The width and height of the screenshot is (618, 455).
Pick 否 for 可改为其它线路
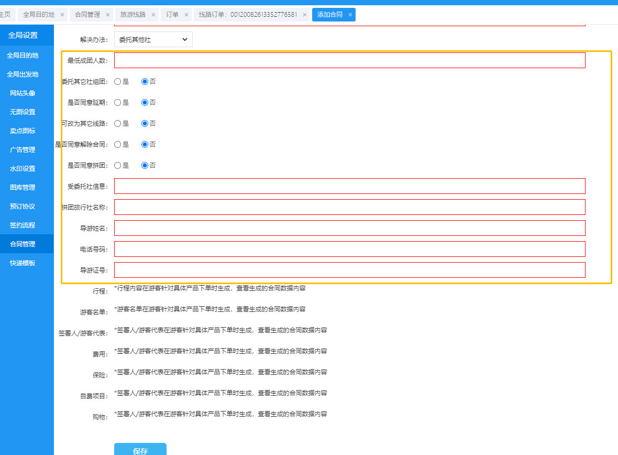[x=145, y=124]
